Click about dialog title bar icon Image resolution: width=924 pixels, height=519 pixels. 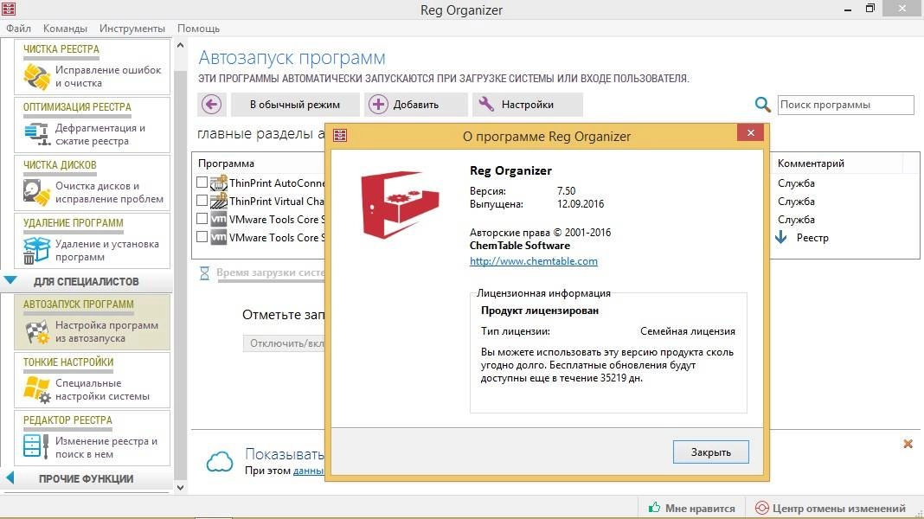click(x=340, y=136)
